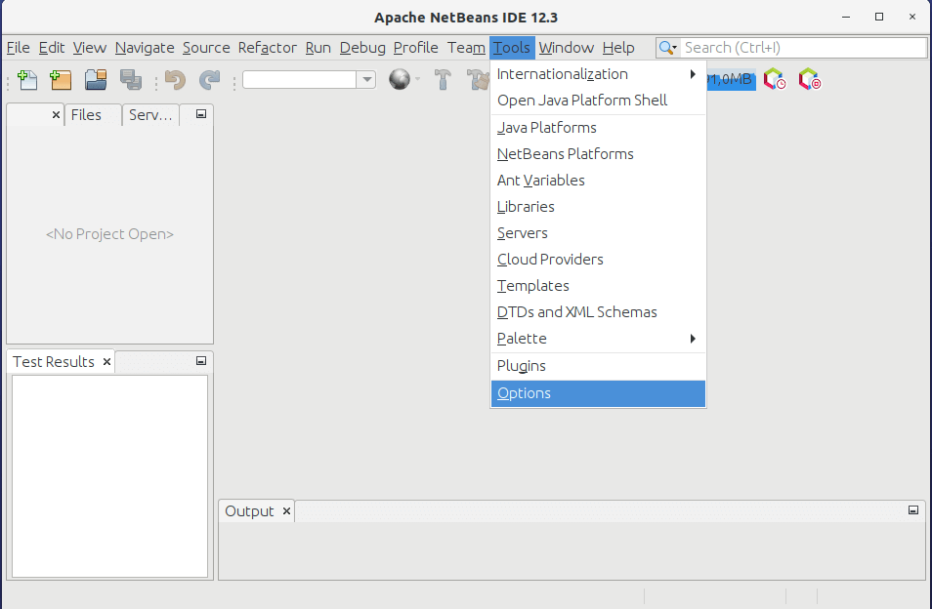This screenshot has width=932, height=609.
Task: Click the memory usage heap bar
Action: tap(731, 79)
